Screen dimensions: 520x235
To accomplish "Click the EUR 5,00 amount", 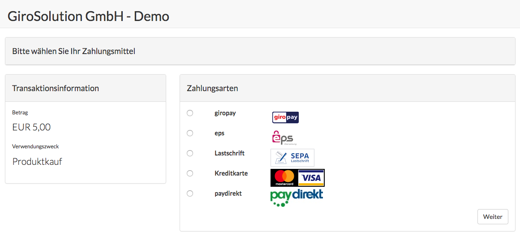I will (x=31, y=127).
